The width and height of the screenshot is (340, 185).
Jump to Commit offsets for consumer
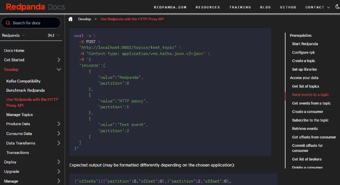coord(307,148)
